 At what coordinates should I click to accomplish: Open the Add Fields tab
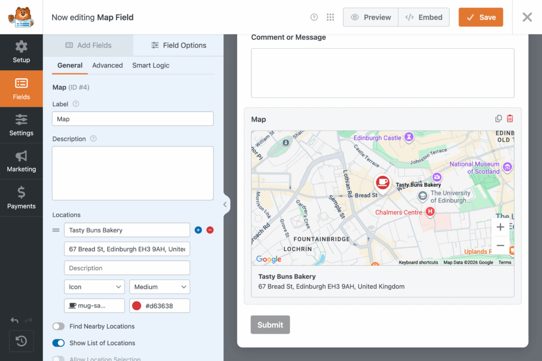point(88,45)
